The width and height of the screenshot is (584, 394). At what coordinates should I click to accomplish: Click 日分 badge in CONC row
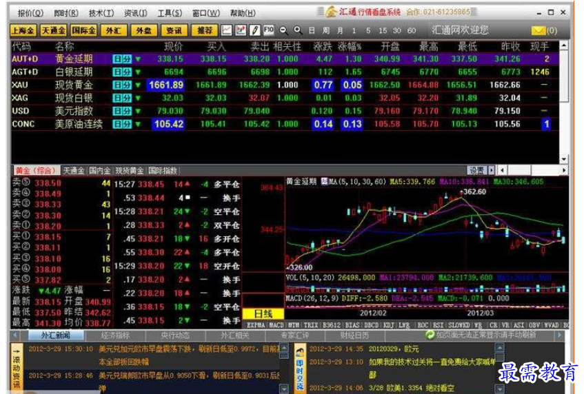122,124
